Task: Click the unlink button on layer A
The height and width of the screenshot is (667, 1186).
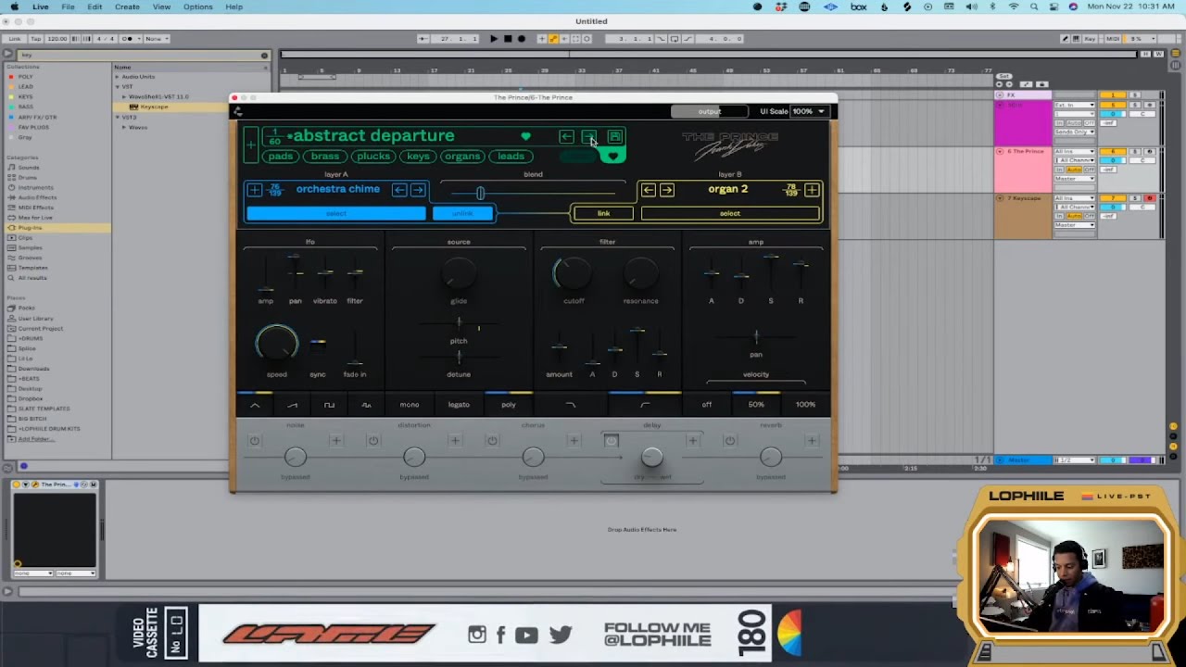Action: coord(462,214)
